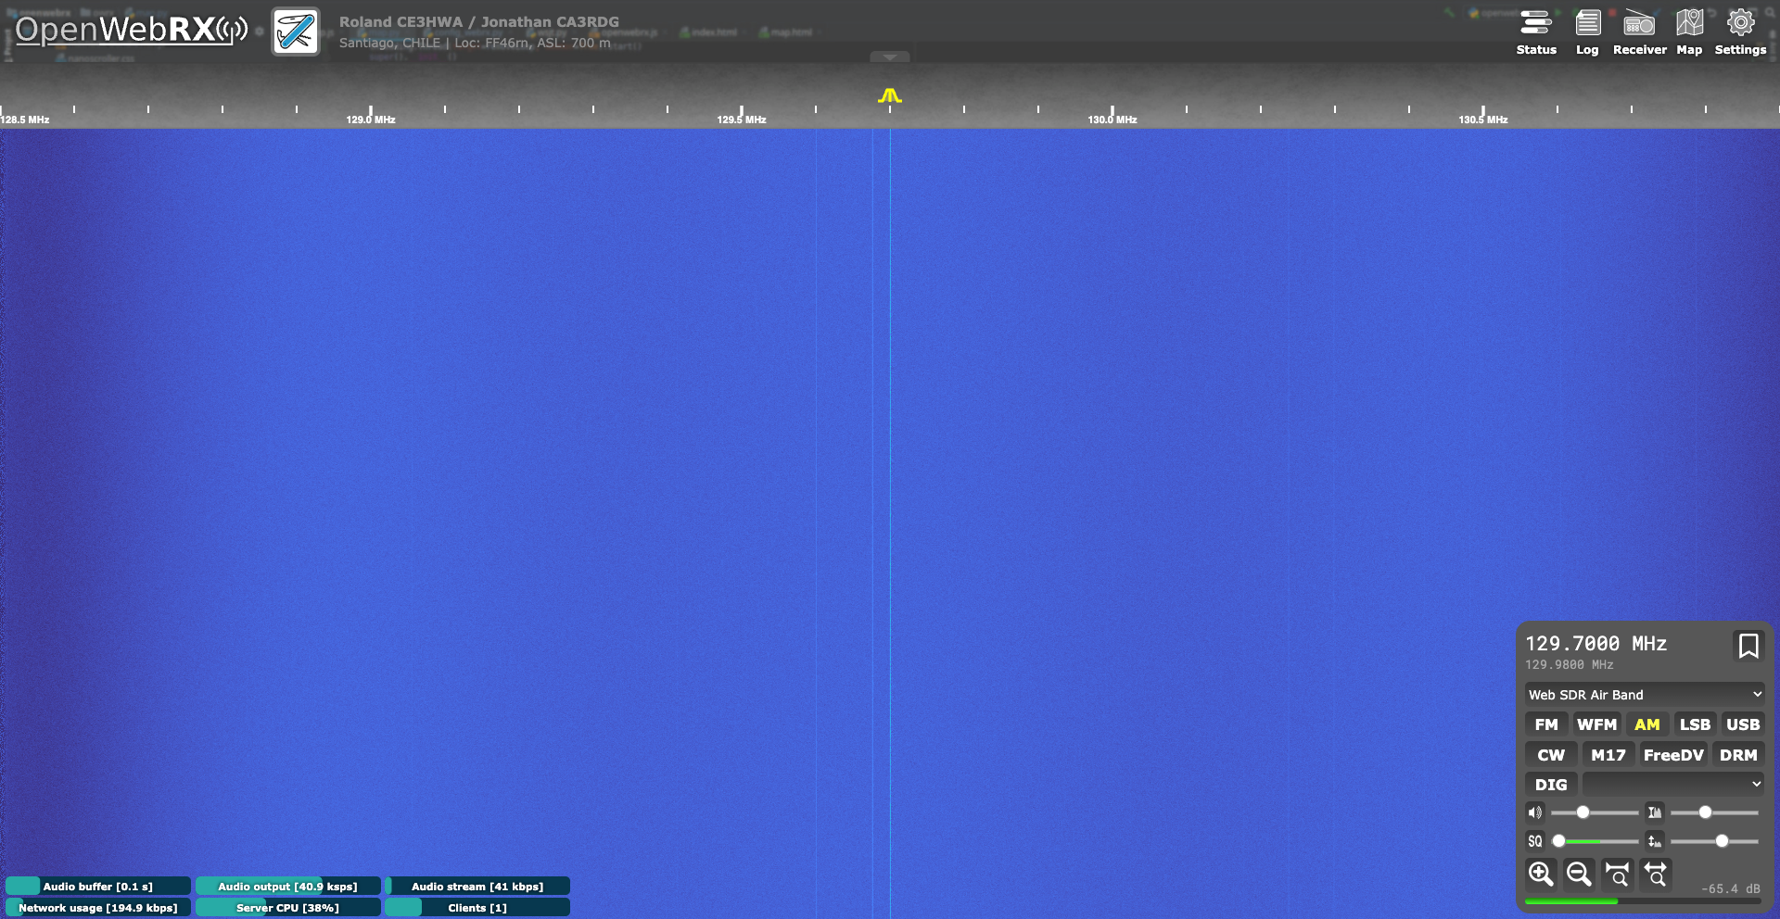Click the volume slider handle
The height and width of the screenshot is (919, 1780).
(1583, 812)
